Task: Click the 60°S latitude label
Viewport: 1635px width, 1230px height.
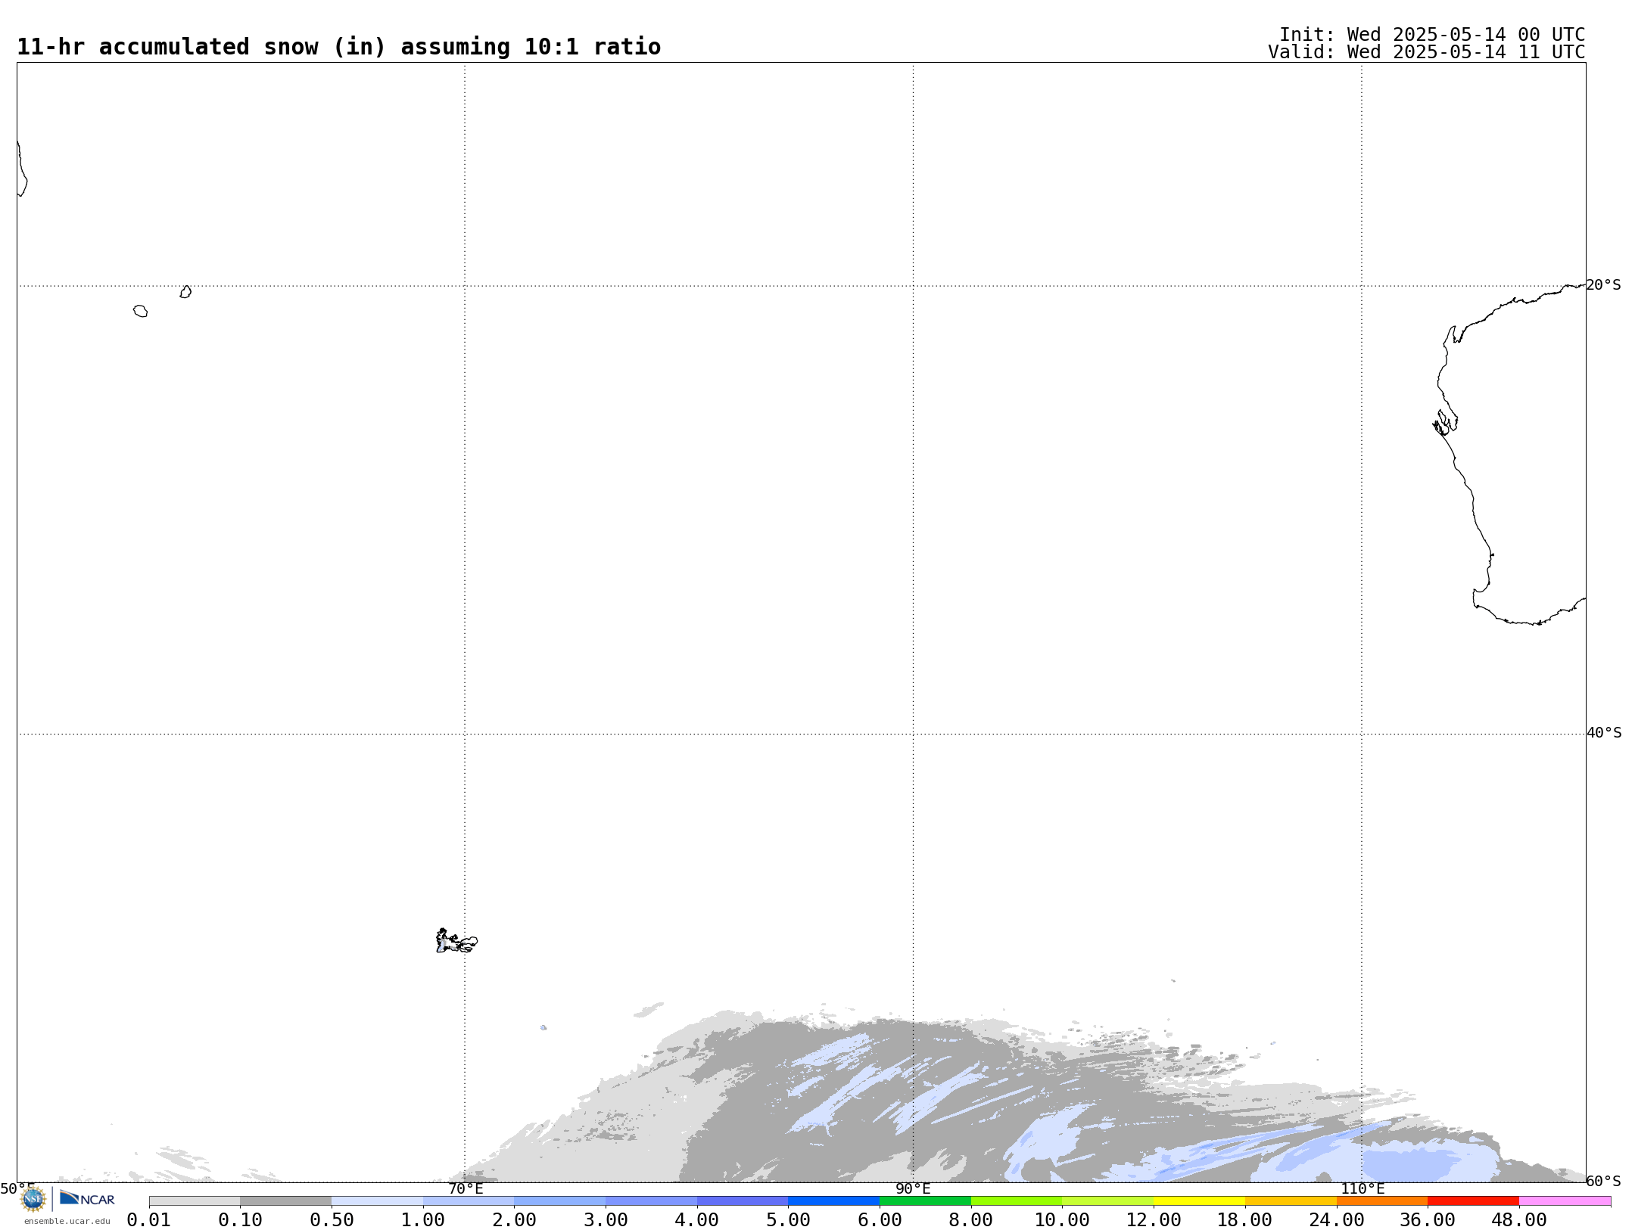Action: tap(1603, 1181)
